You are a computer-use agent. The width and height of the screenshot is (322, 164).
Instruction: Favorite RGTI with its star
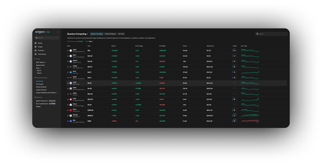(68, 56)
